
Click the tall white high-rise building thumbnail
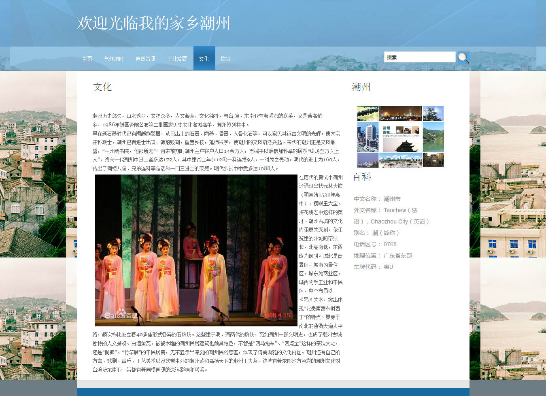click(x=368, y=137)
